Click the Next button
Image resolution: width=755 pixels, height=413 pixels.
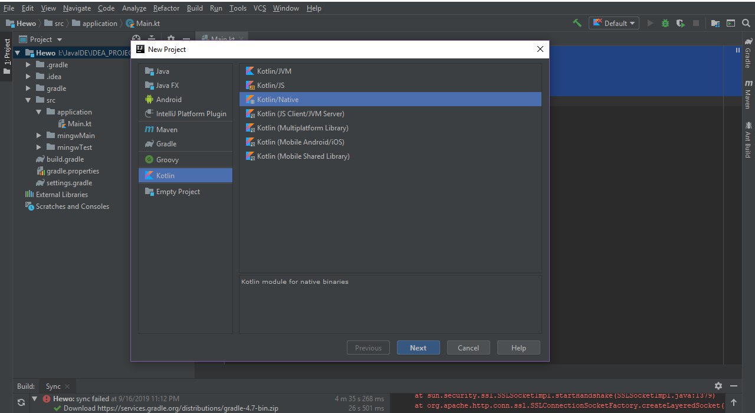pos(418,348)
